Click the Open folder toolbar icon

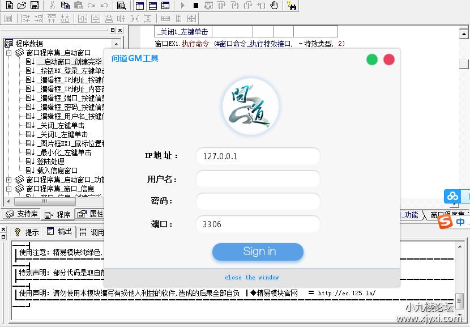(22, 6)
